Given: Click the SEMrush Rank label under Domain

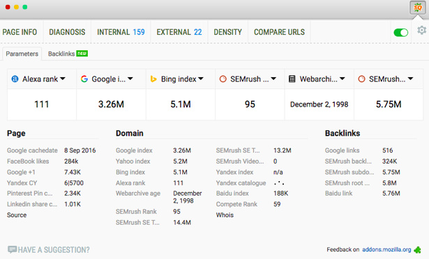Looking at the screenshot, I should 136,212.
